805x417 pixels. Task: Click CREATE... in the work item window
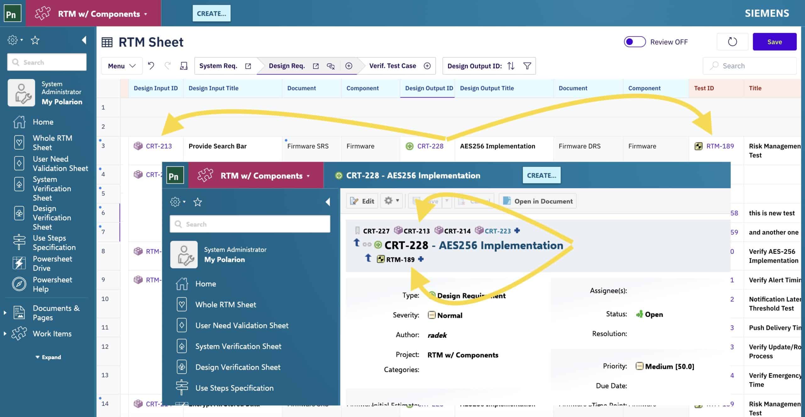click(541, 175)
